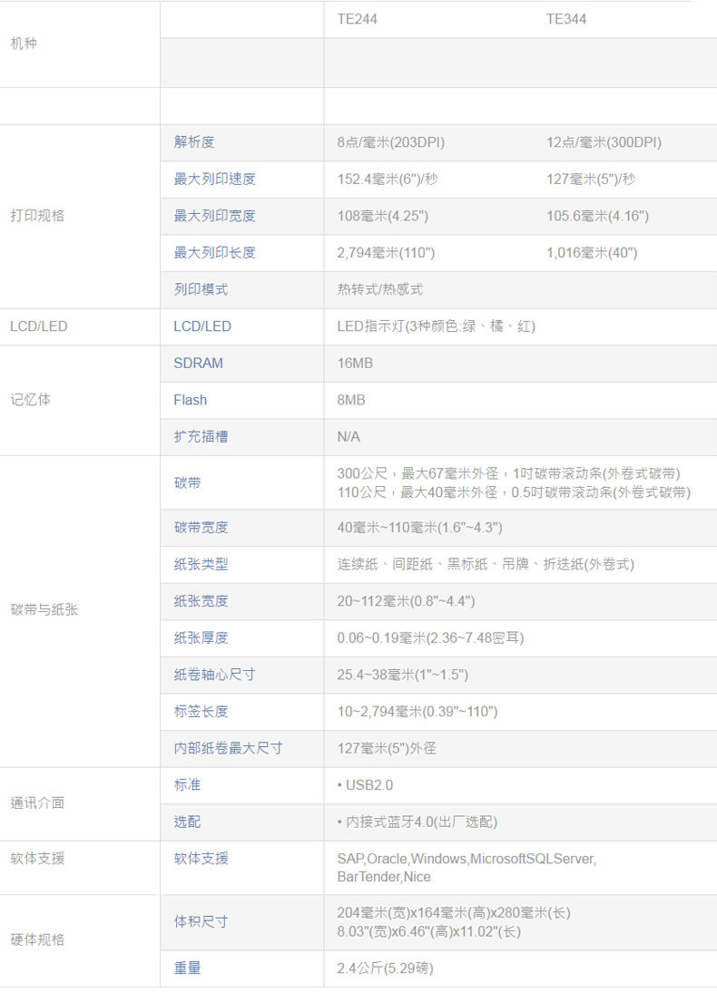Click the TE344 model column header
The width and height of the screenshot is (717, 992).
[x=566, y=19]
